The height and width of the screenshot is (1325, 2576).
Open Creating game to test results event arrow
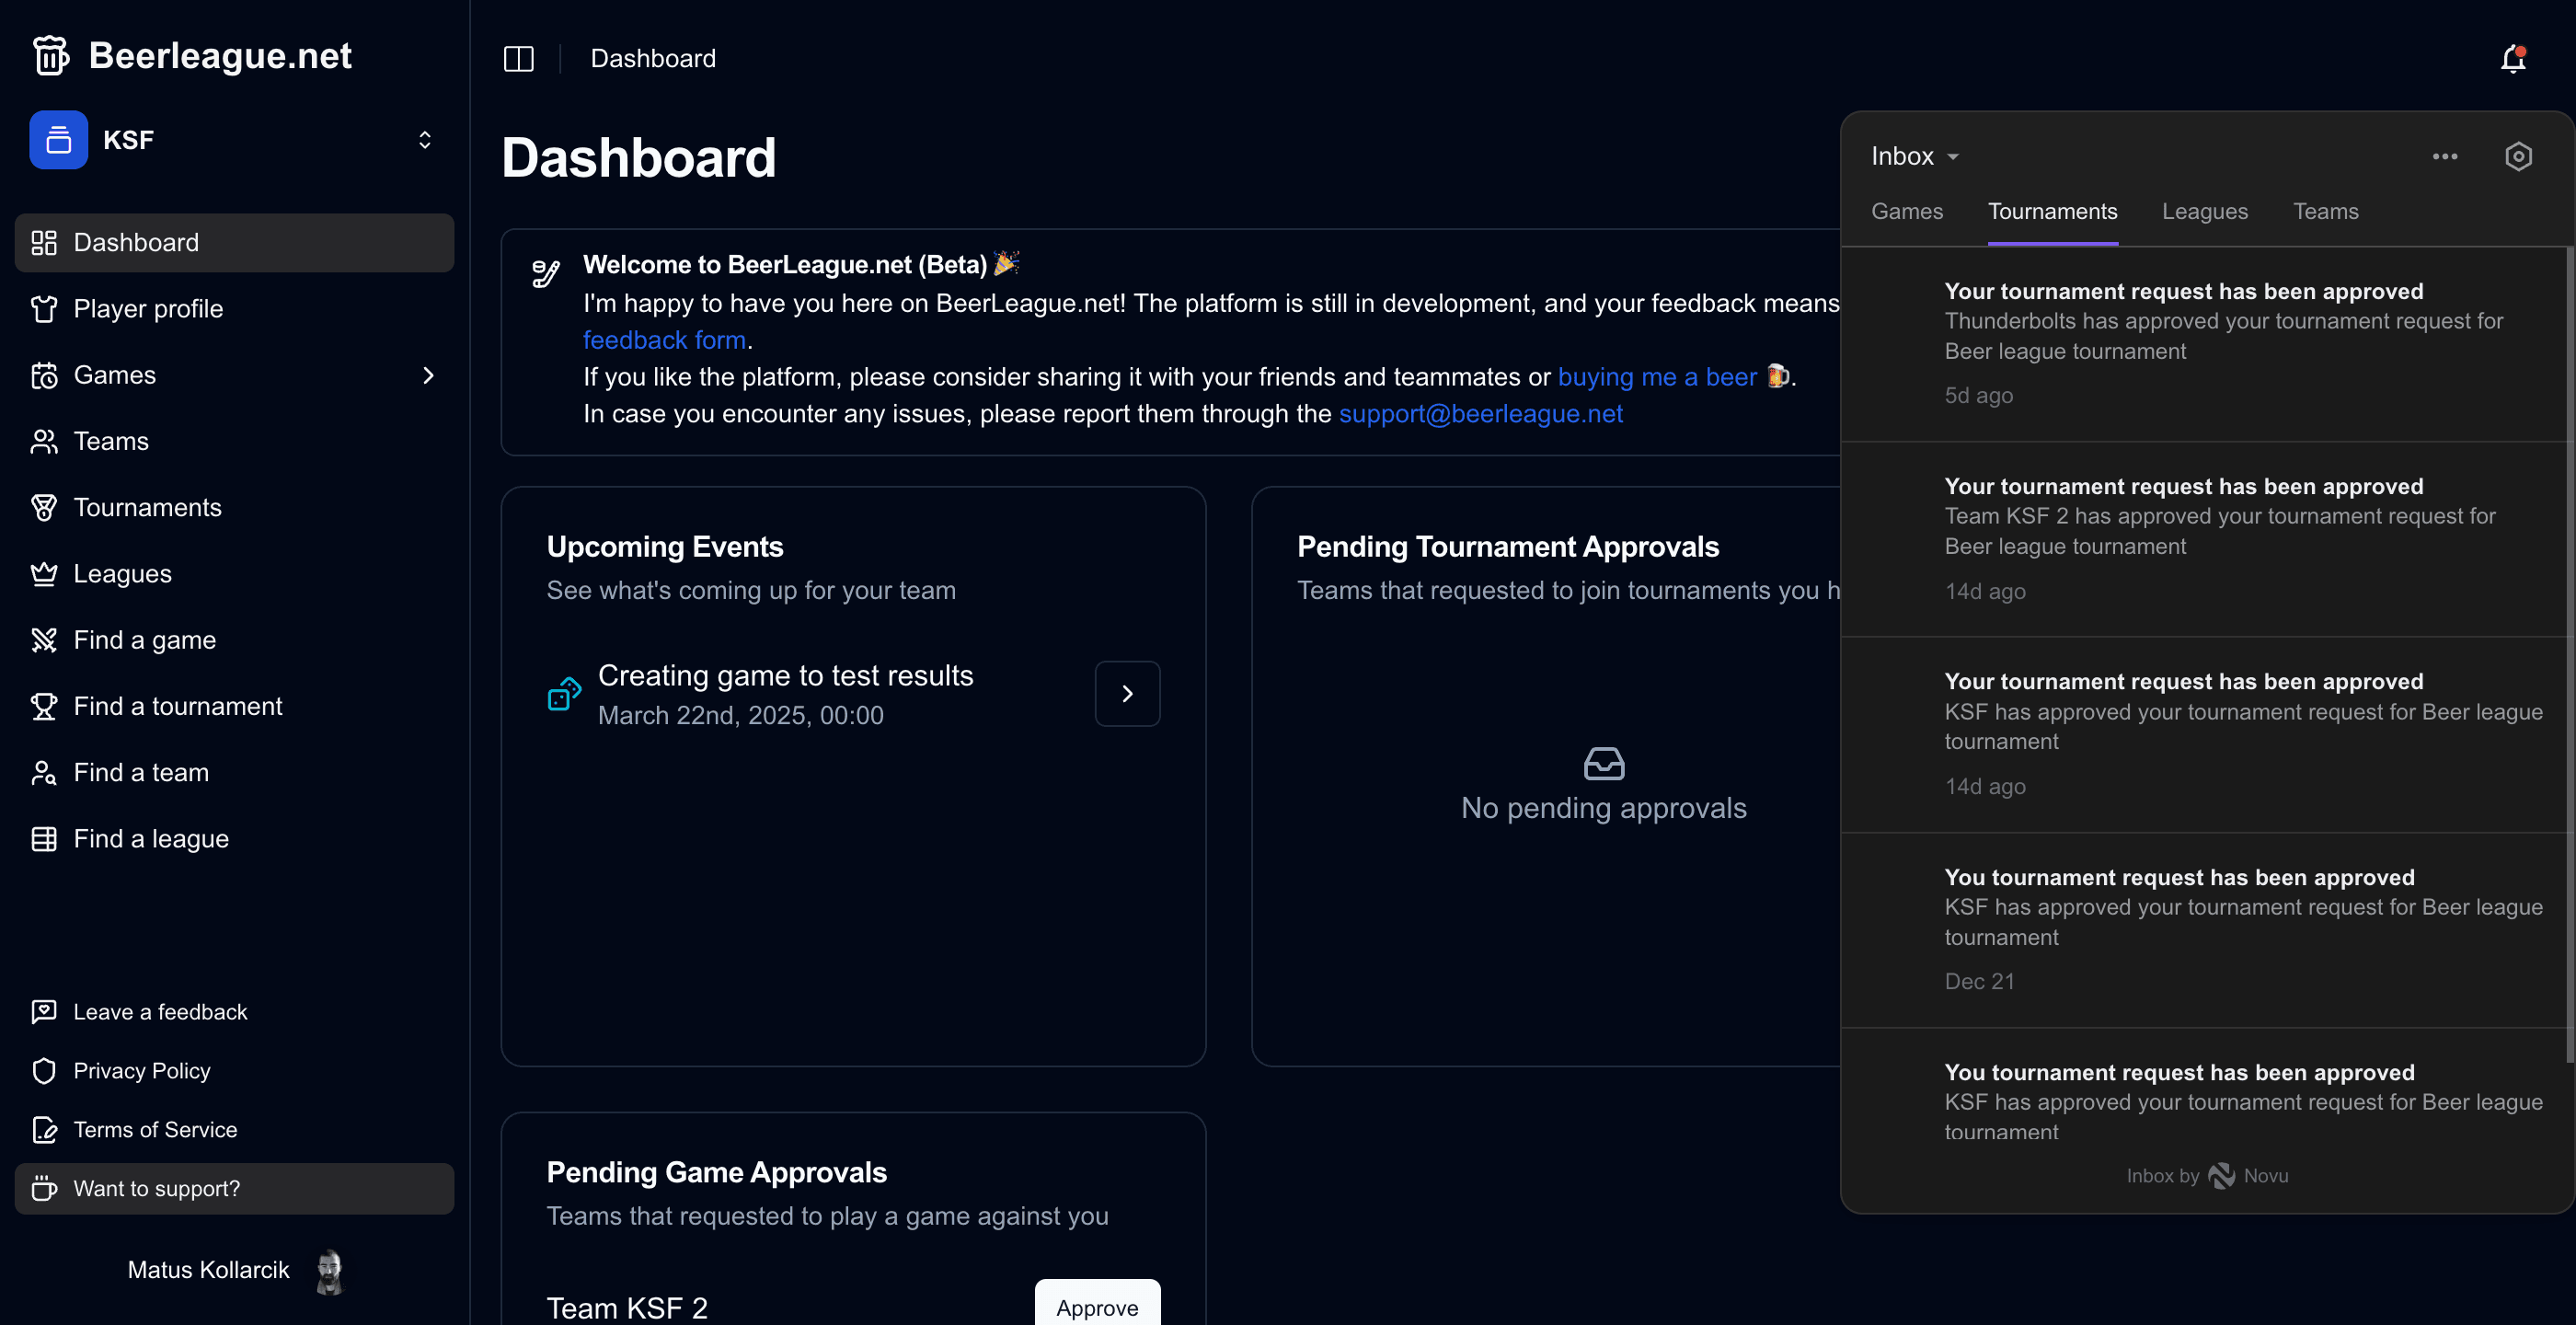1127,694
